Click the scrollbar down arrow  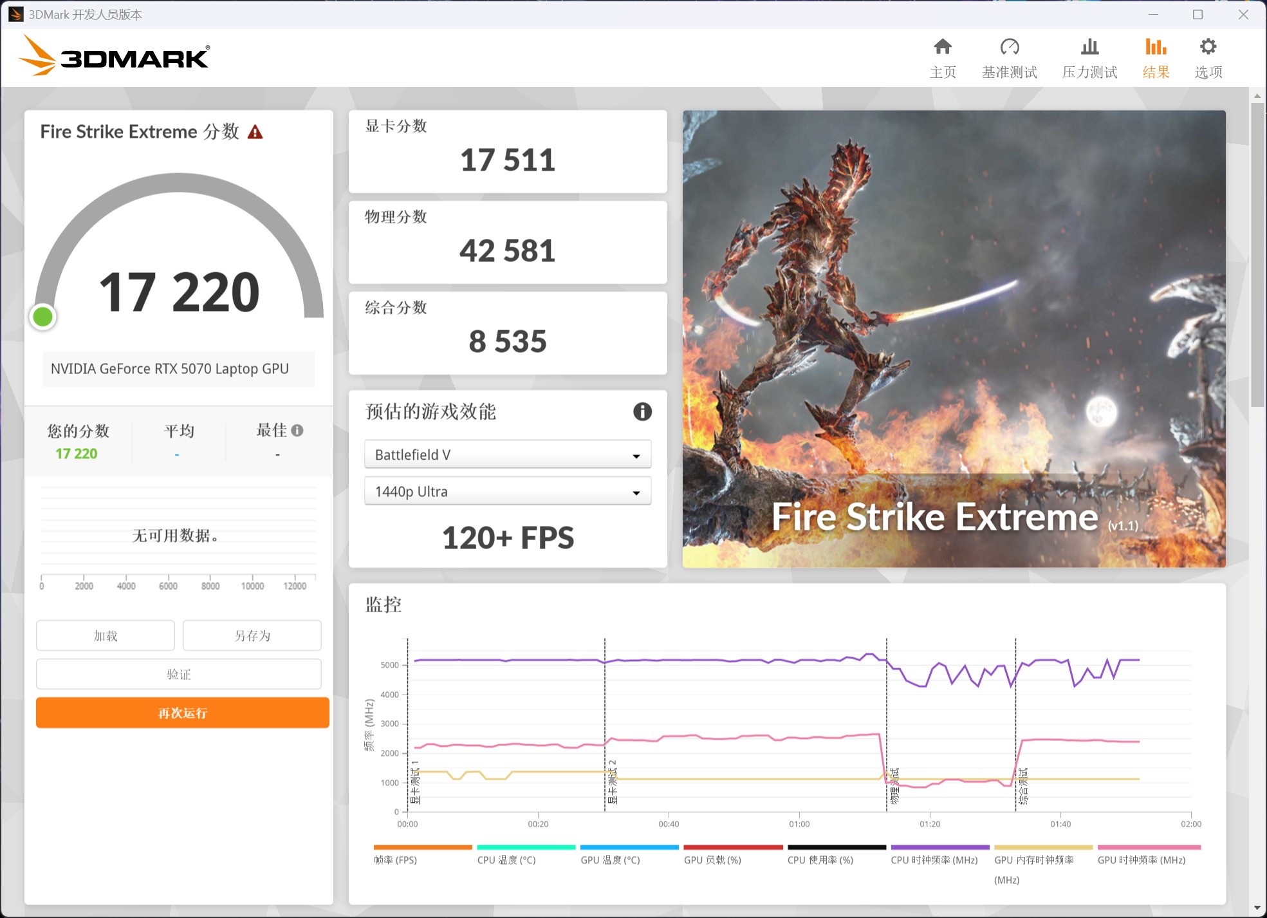point(1257,908)
